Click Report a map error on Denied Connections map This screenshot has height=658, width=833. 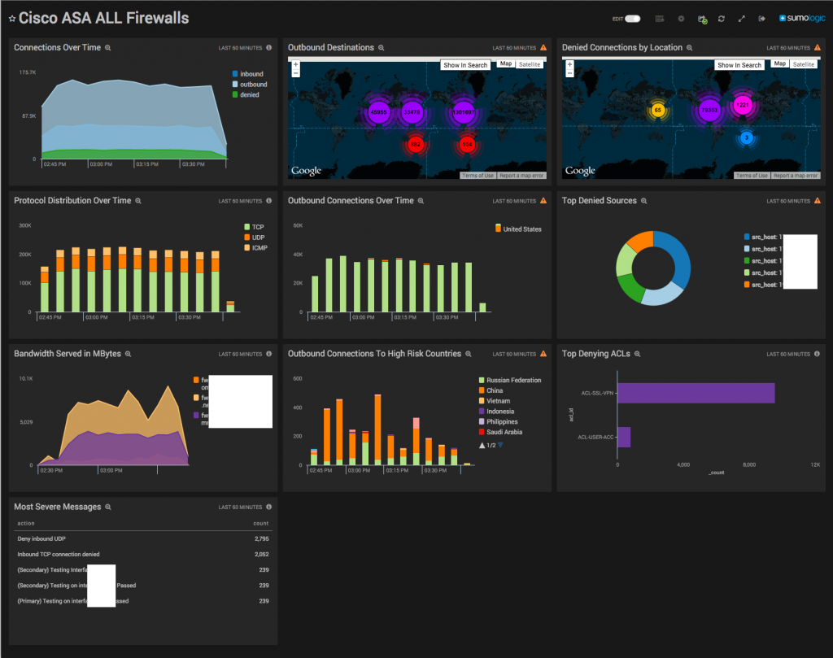point(796,176)
